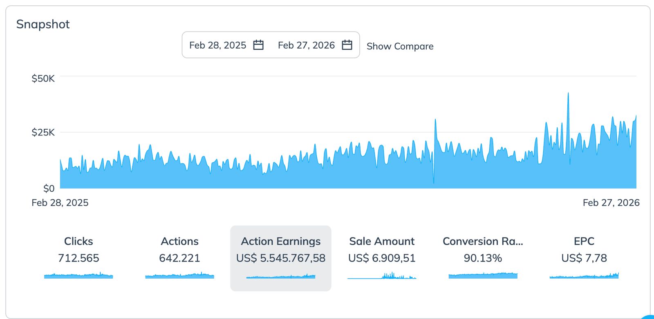Image resolution: width=654 pixels, height=319 pixels.
Task: Open the start date calendar icon
Action: [x=258, y=45]
